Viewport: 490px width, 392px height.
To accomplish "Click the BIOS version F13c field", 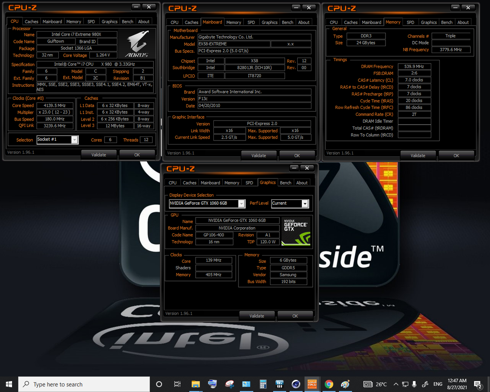I will tap(254, 99).
